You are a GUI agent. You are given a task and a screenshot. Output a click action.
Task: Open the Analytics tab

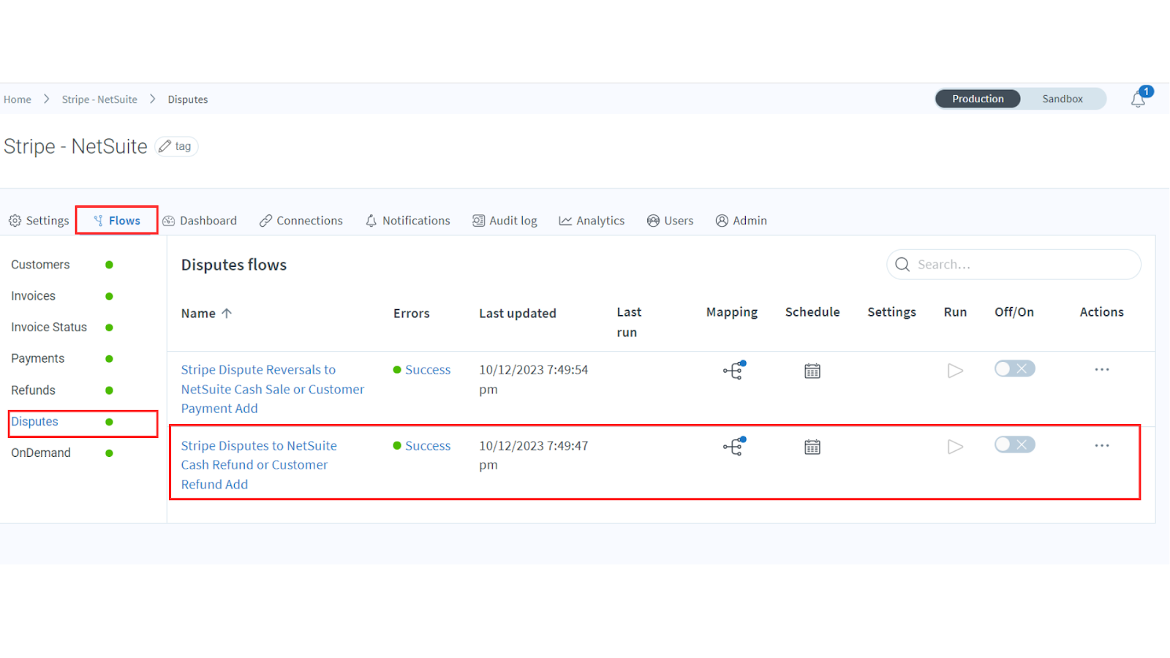[x=592, y=221]
